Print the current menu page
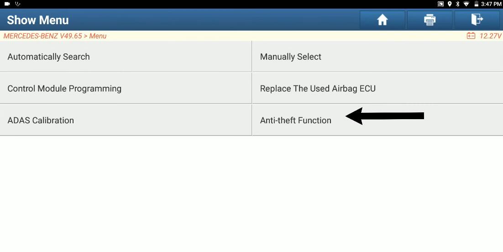The width and height of the screenshot is (503, 252). [430, 20]
